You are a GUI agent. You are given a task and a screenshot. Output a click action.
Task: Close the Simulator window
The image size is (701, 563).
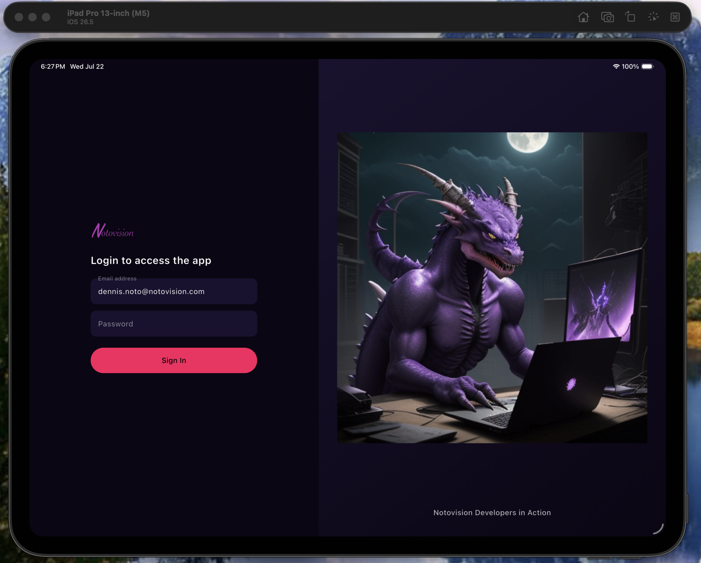click(x=19, y=17)
